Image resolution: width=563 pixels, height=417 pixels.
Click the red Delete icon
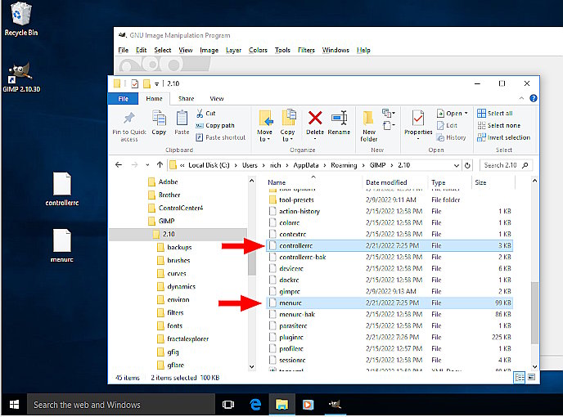315,119
